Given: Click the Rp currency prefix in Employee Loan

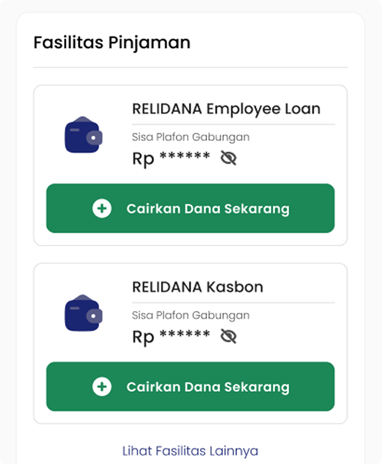Looking at the screenshot, I should [143, 159].
